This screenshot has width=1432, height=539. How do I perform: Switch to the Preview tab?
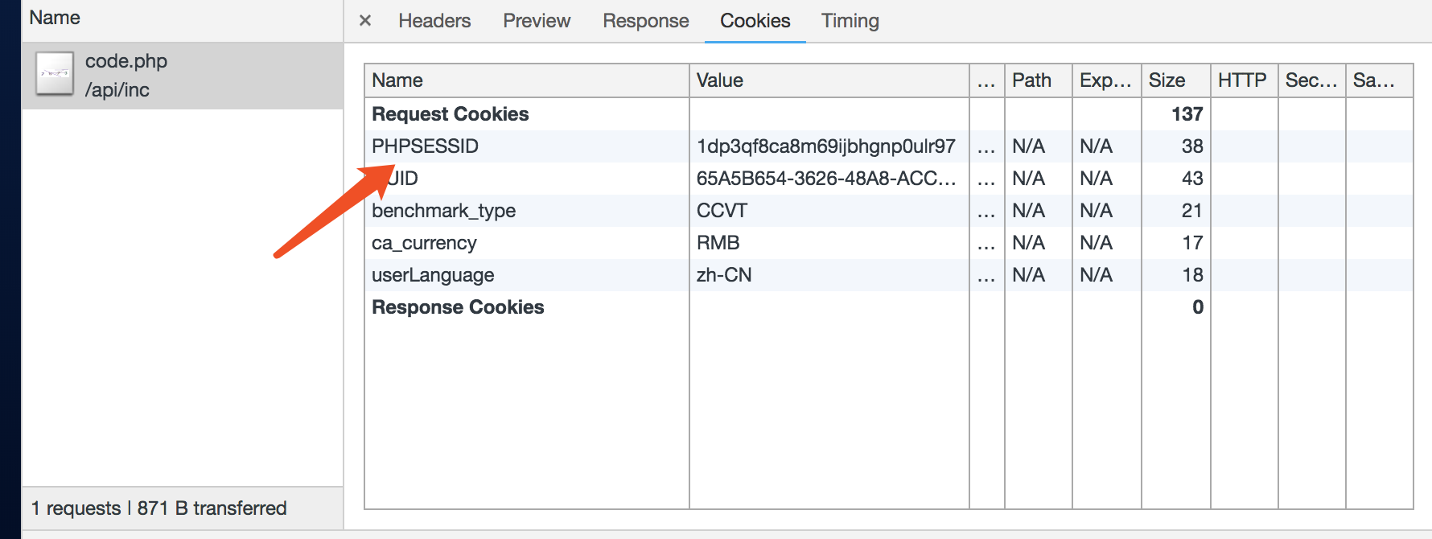(537, 21)
